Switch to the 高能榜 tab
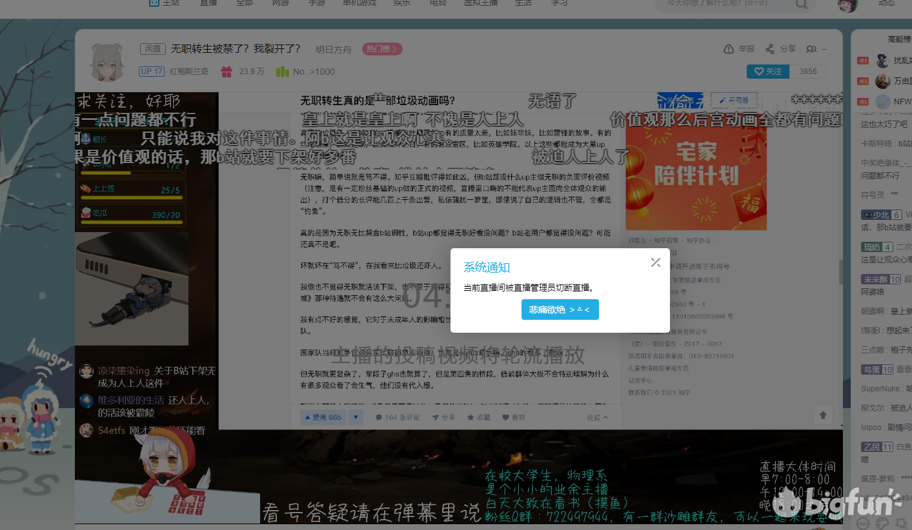Screen dimensions: 912x530 (x=898, y=39)
